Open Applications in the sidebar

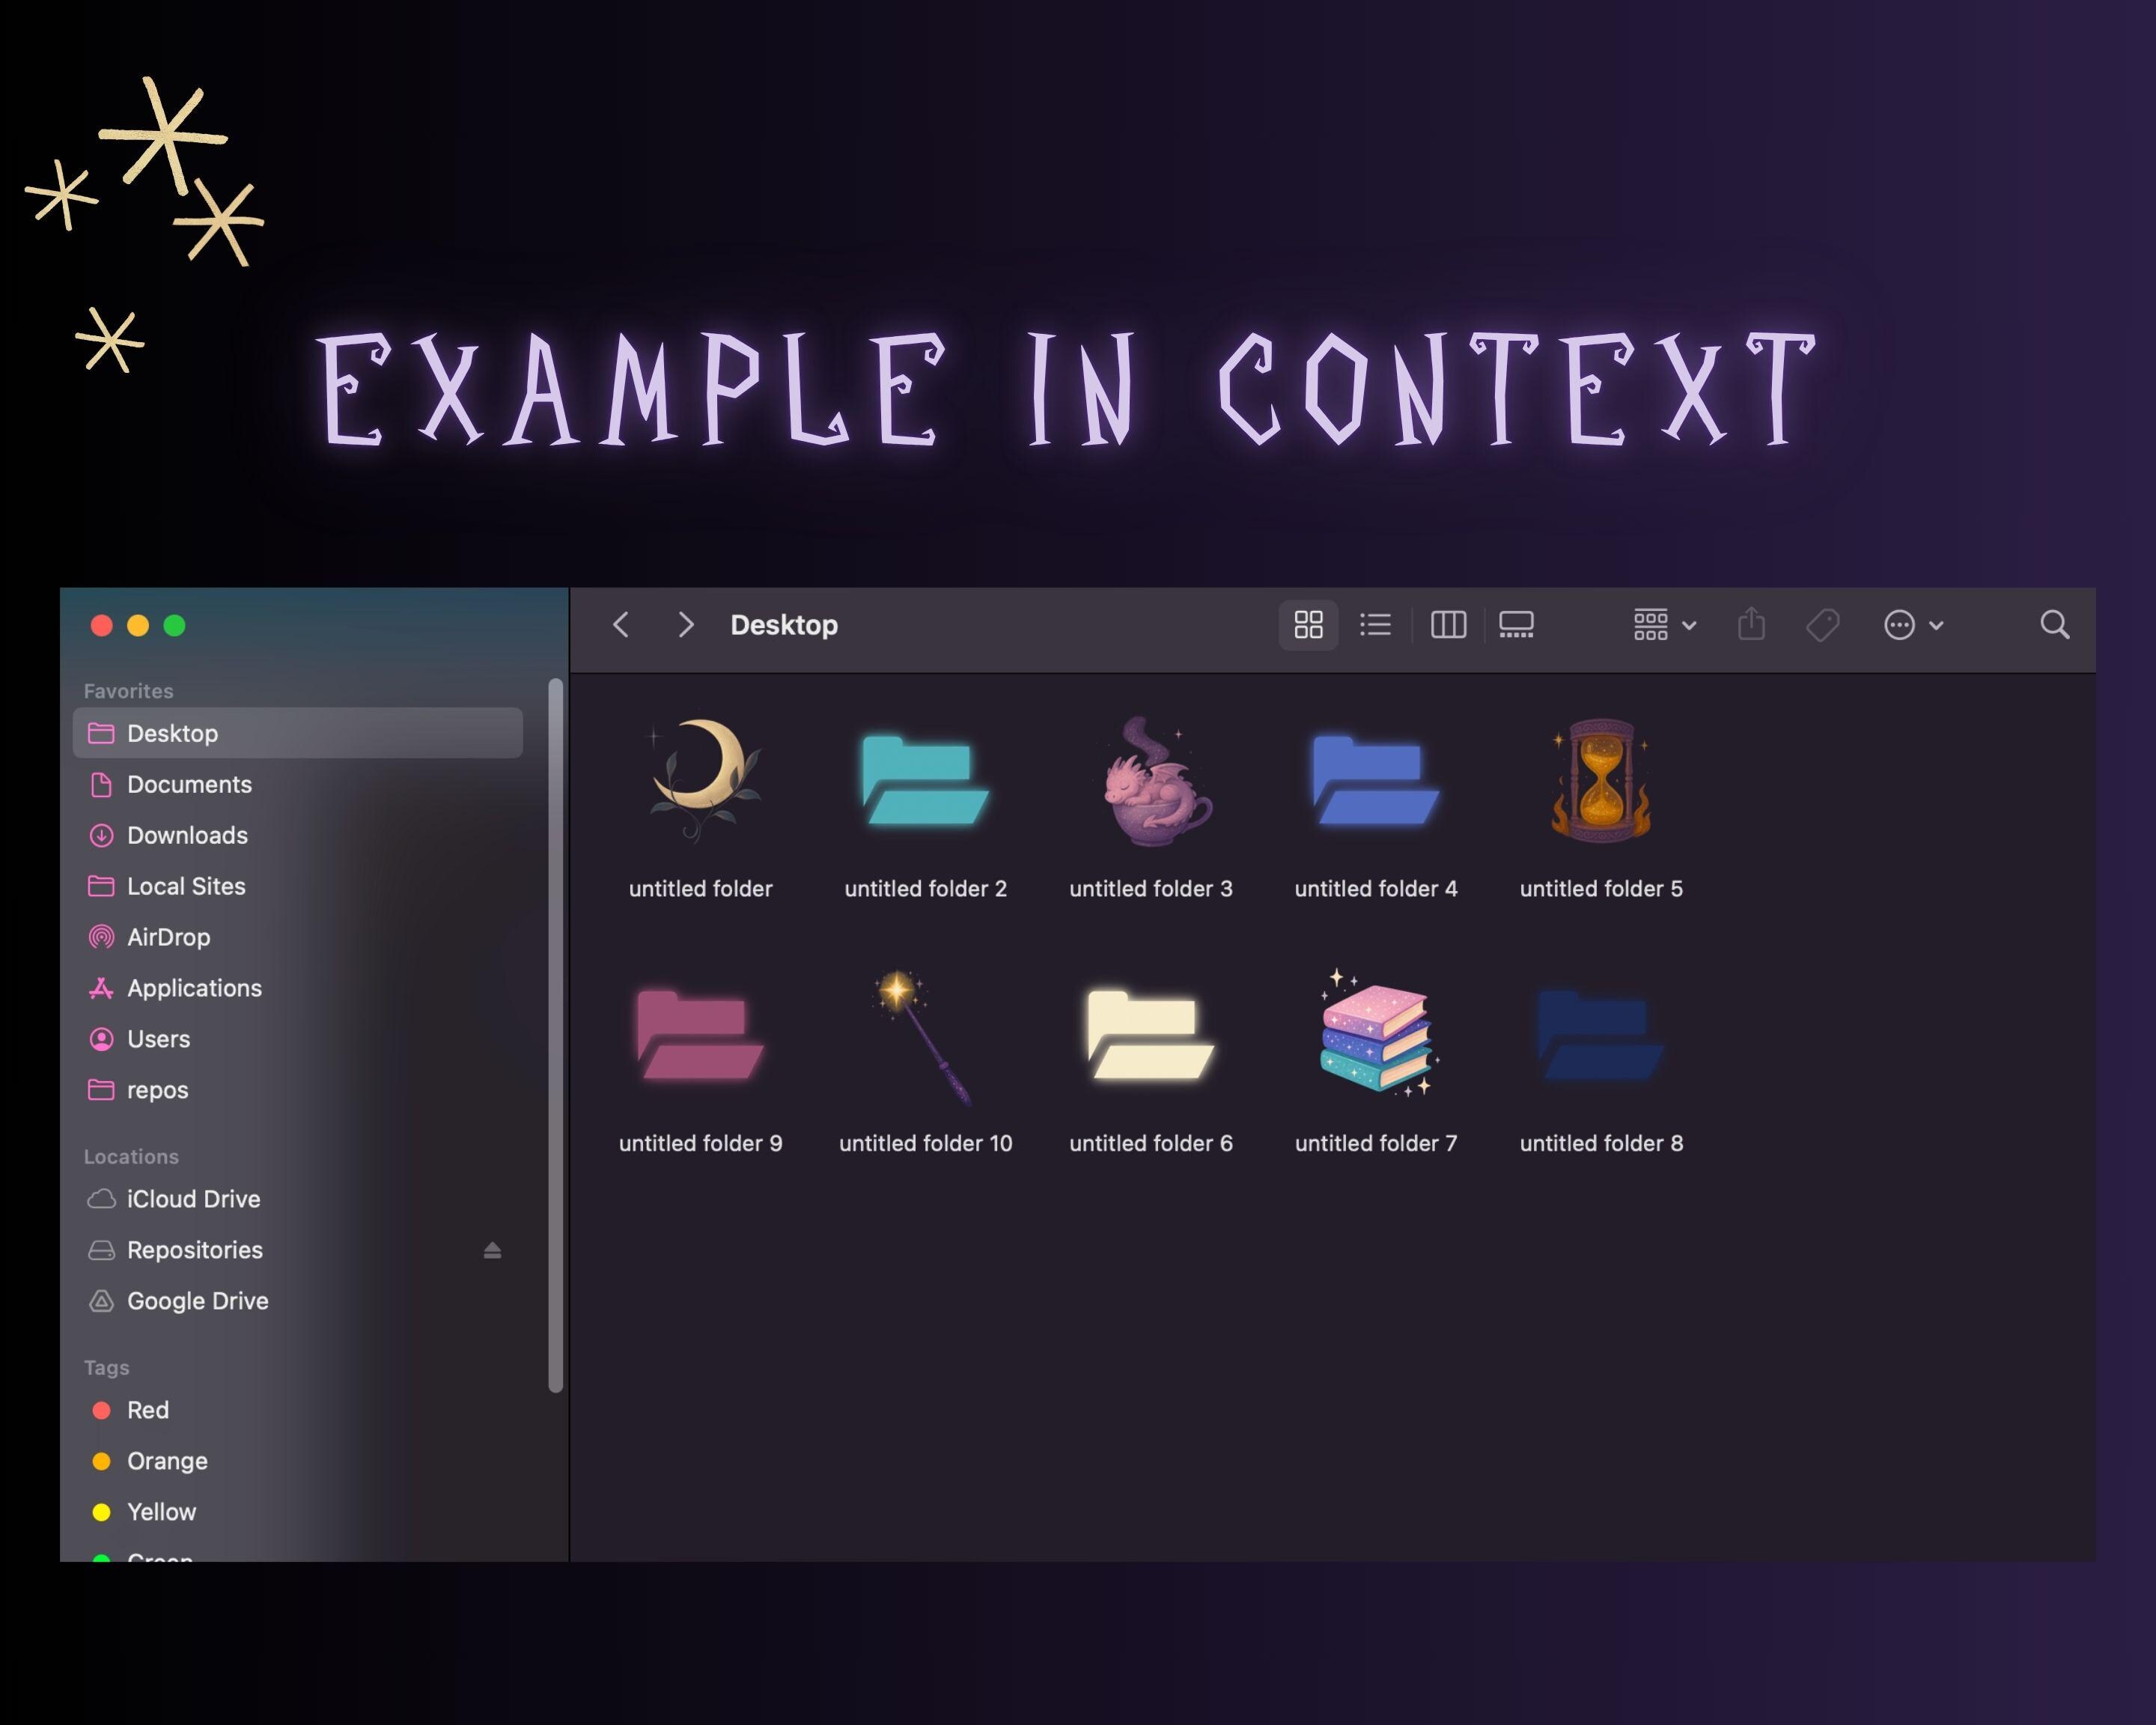(298, 988)
